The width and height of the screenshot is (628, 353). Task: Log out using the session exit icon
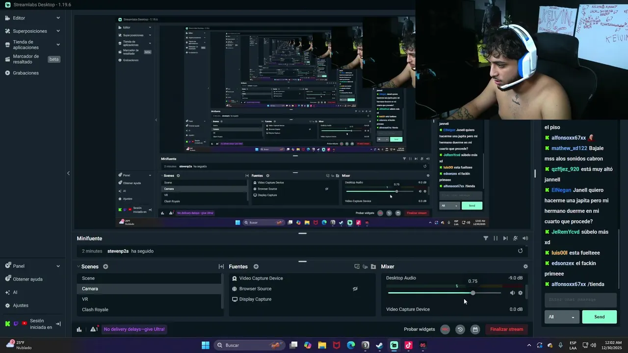(58, 324)
